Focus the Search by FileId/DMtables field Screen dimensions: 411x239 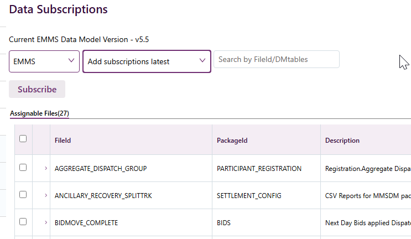click(x=276, y=59)
